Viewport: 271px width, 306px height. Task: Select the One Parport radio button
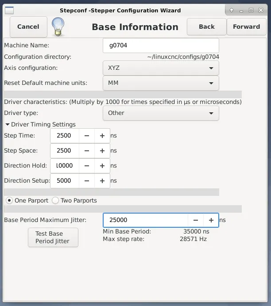(x=9, y=200)
